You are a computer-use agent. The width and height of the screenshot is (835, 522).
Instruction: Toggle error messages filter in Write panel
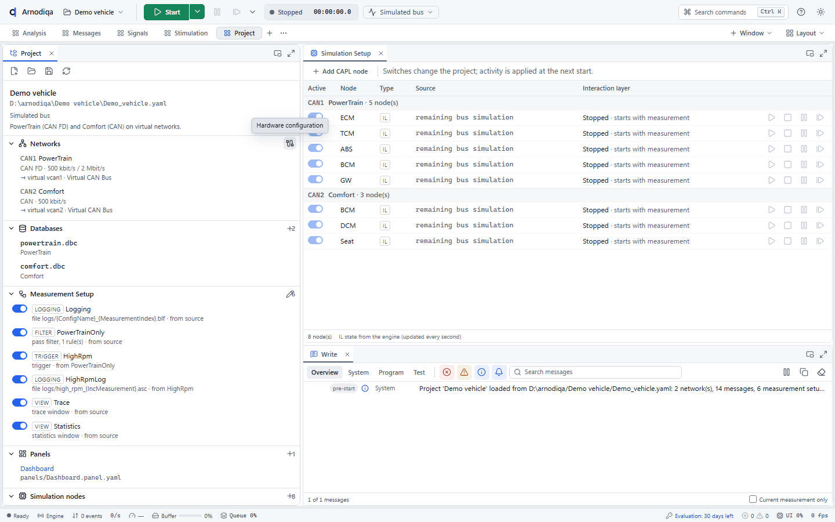(446, 372)
